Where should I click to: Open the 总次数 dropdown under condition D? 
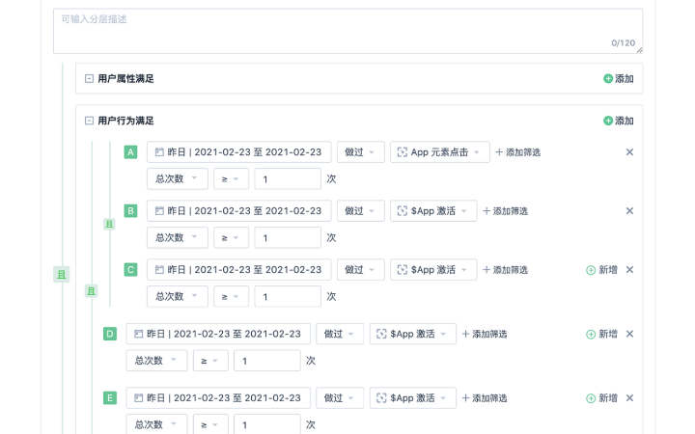(156, 361)
